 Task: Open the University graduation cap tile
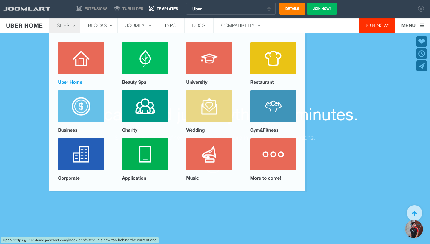(x=209, y=58)
